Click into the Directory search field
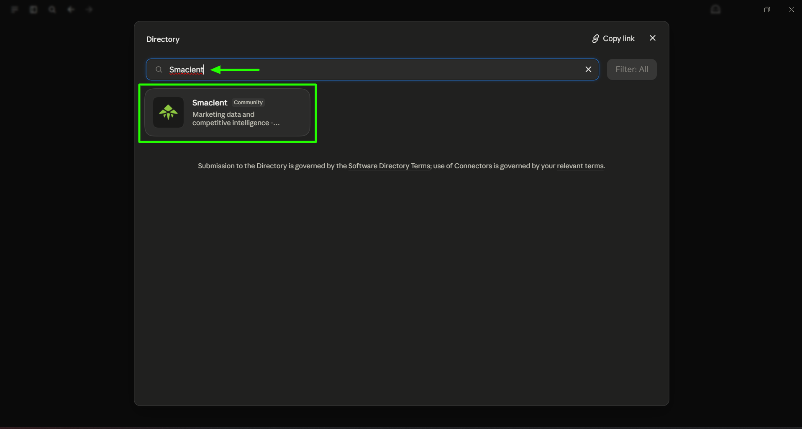Screen dimensions: 802x429 point(372,69)
